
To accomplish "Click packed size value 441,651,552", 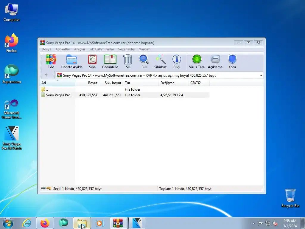I will pos(112,95).
